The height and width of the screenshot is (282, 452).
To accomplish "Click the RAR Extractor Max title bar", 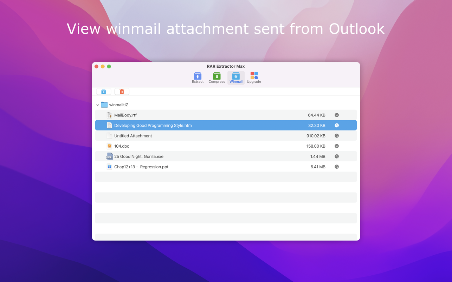I will coord(226,66).
